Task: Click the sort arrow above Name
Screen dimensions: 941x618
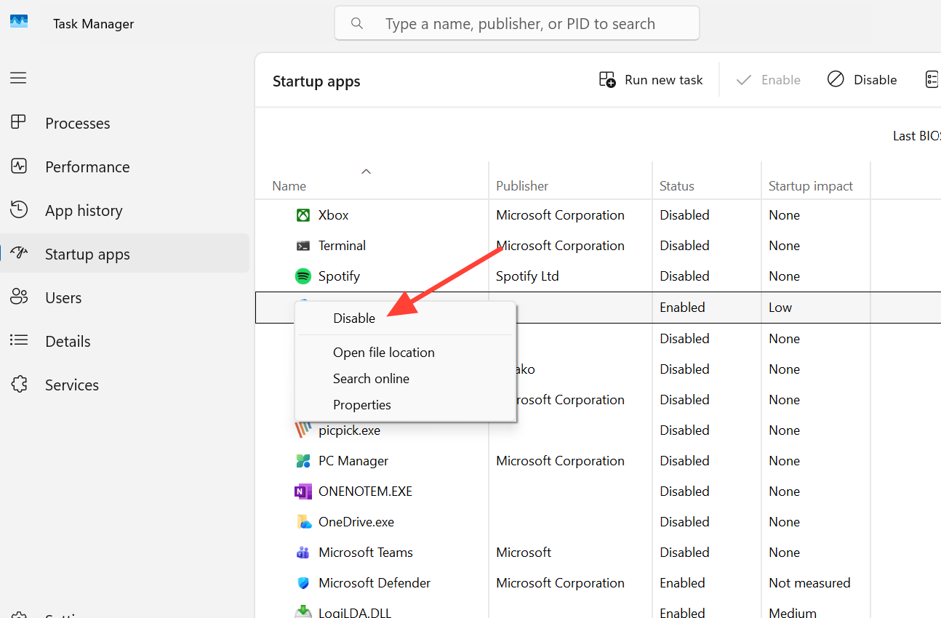Action: pos(367,172)
